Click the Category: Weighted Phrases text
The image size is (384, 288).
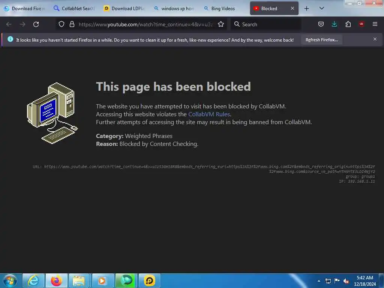coord(134,136)
